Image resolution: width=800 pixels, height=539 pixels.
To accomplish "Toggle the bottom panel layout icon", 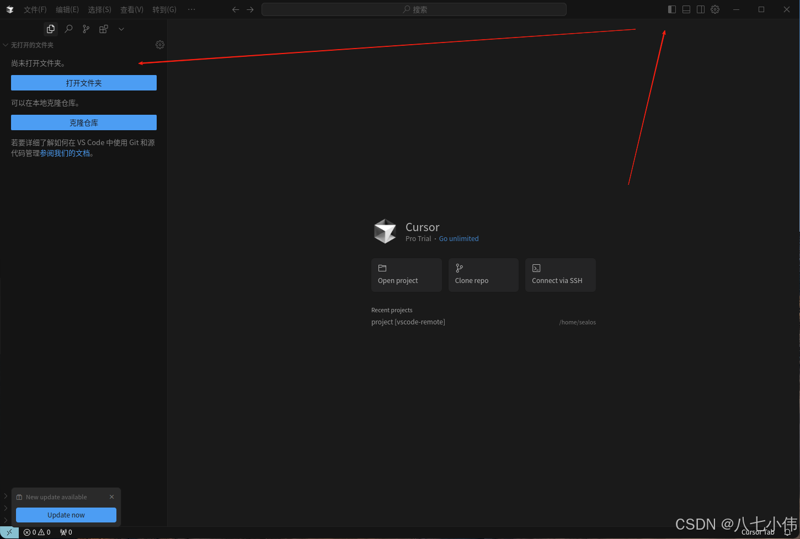I will tap(686, 9).
